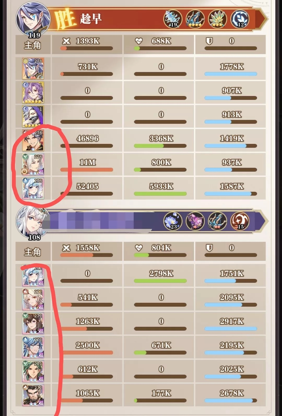Viewport: 282px width, 416px height.
Task: Select the purple orb relic icon
Action: coord(195,221)
